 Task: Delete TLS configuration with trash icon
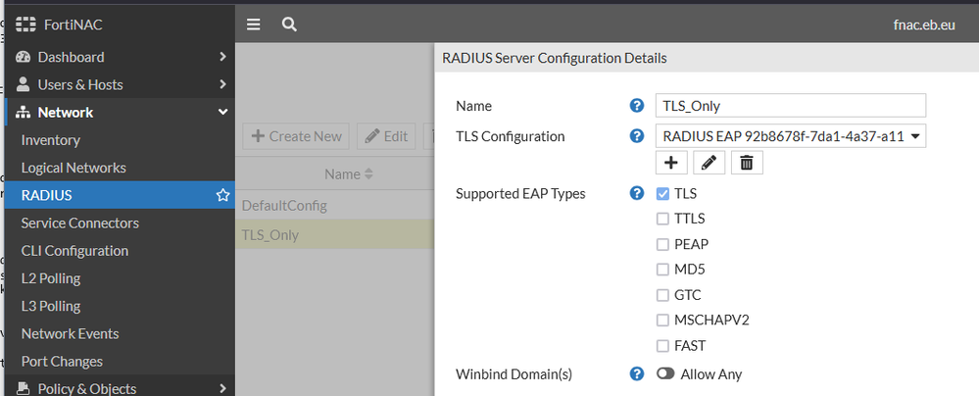point(746,163)
